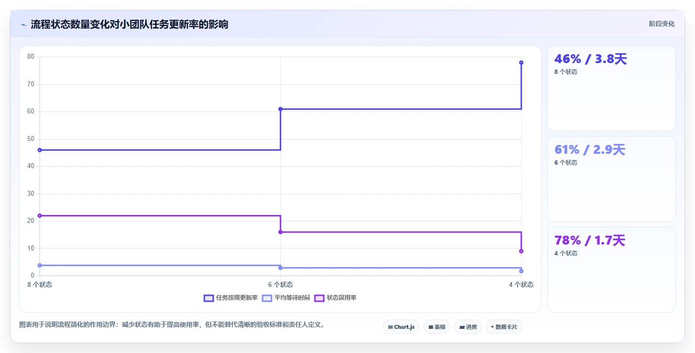The image size is (695, 353).
Task: Click the title 流程状态数量变化对小团队任务更新率的影响
Action: (x=129, y=24)
